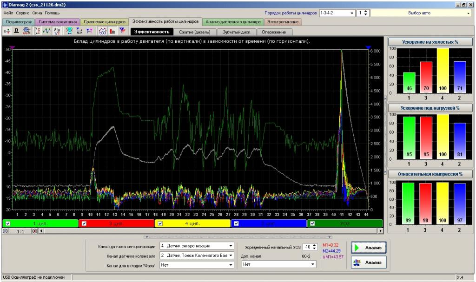Collapse the bottom panel via dotted splitter

pos(238,237)
